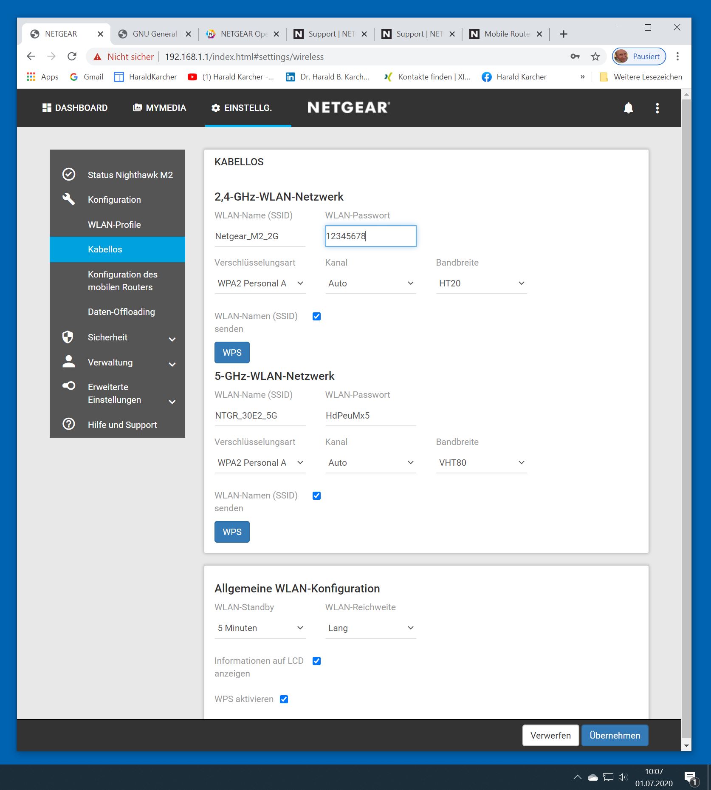Uncheck SSID broadcast for 2,4-GHz network
Viewport: 711px width, 790px height.
pyautogui.click(x=316, y=316)
